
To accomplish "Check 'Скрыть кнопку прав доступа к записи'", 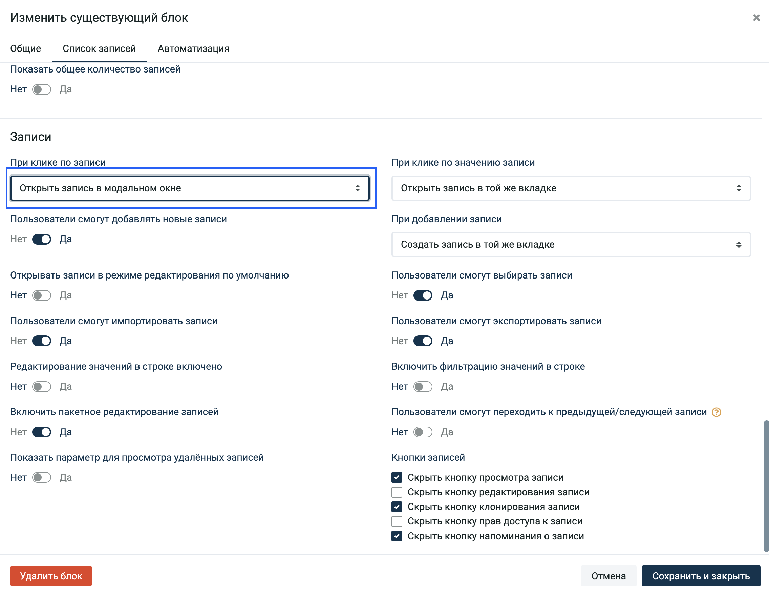I will click(397, 521).
